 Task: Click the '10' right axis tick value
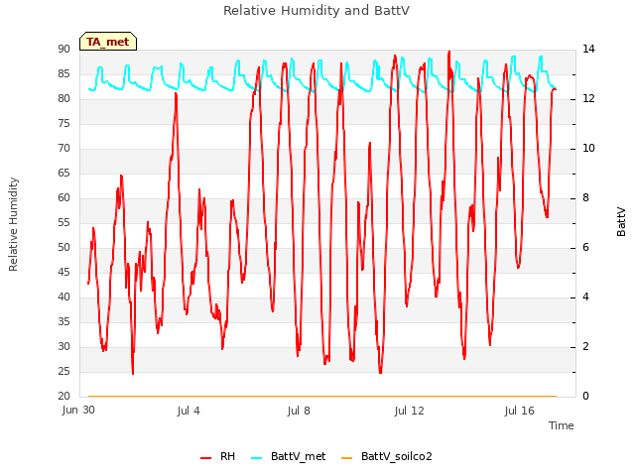[588, 148]
